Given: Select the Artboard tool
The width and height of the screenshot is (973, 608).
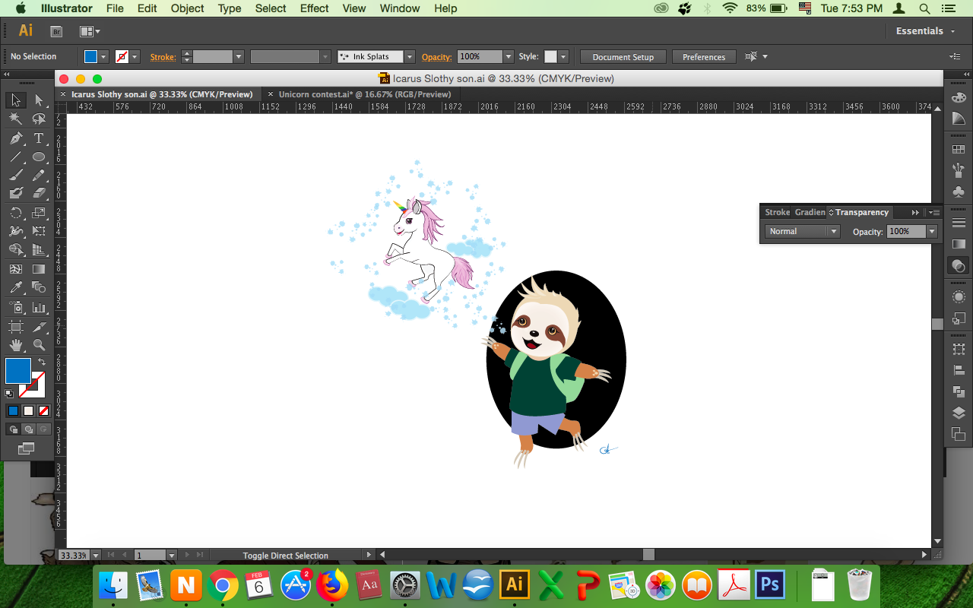Looking at the screenshot, I should click(15, 326).
